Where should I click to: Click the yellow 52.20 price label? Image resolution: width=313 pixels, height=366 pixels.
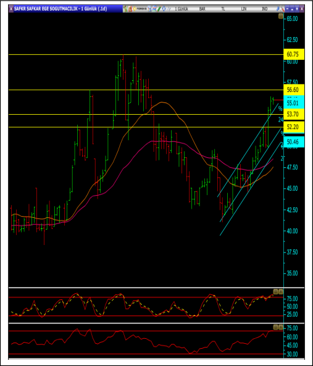pyautogui.click(x=294, y=127)
